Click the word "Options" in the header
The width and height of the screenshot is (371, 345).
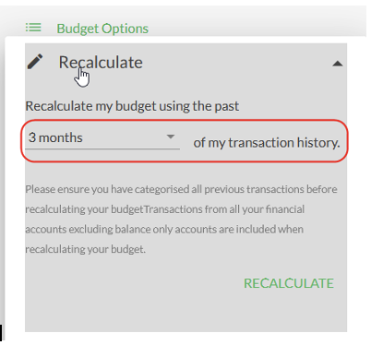[x=126, y=29]
